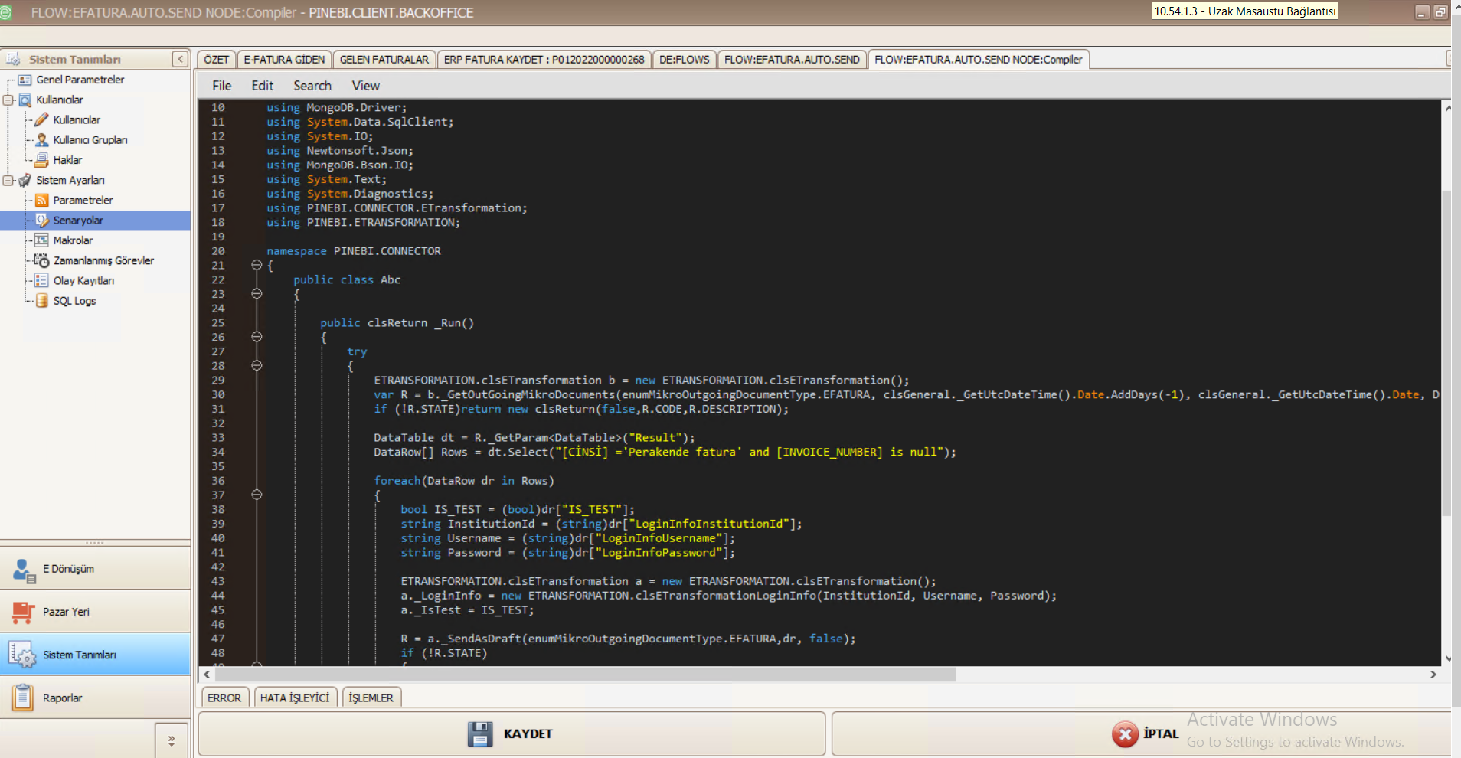Click the vertical scrollbar up arrow
The width and height of the screenshot is (1461, 758).
click(x=1447, y=108)
